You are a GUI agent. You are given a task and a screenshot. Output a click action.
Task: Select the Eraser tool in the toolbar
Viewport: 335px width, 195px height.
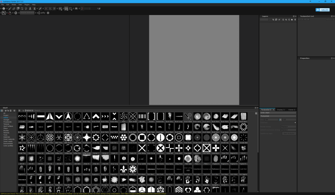pos(13,8)
